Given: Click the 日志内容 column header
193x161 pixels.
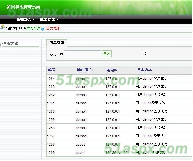Looking at the screenshot, I should [x=144, y=70].
